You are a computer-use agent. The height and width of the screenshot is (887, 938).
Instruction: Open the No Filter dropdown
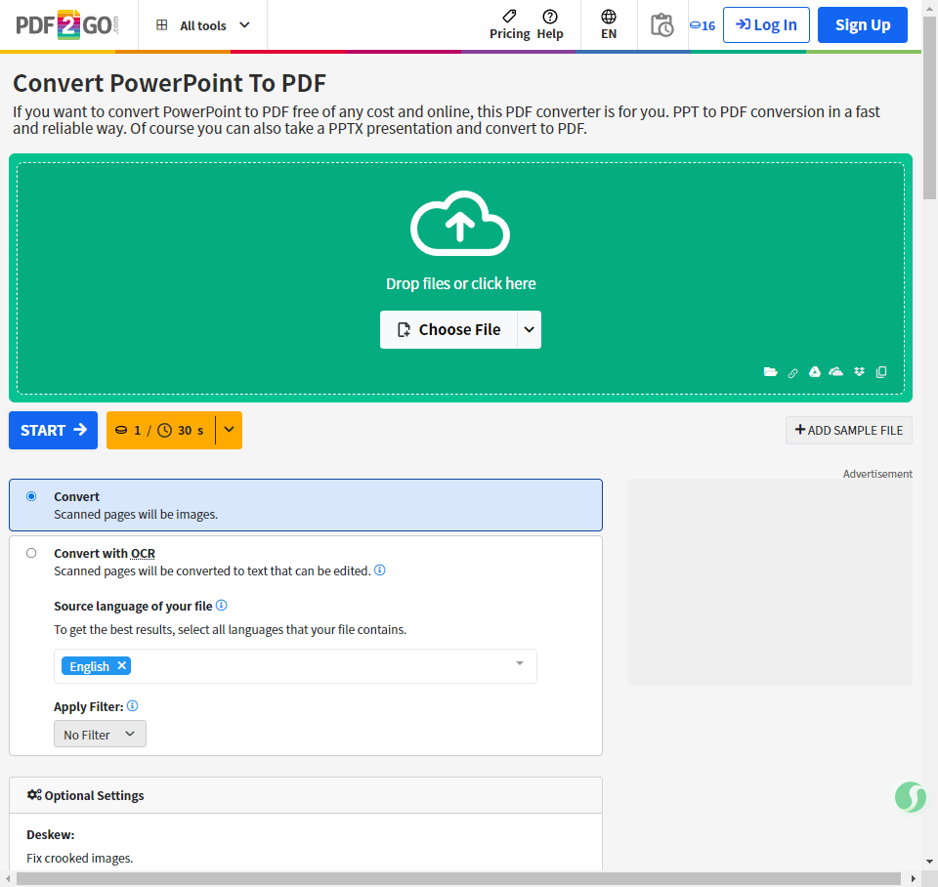(x=100, y=734)
